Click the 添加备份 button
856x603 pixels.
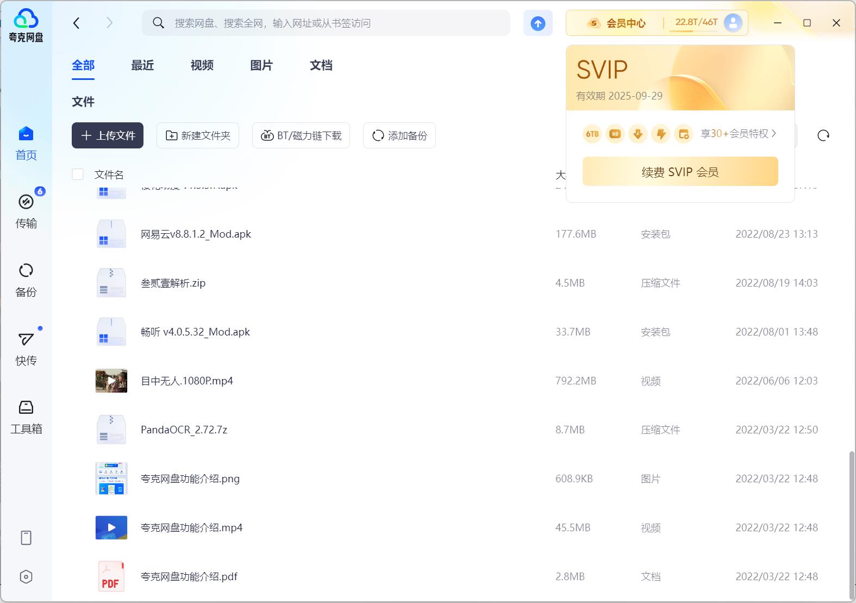point(399,135)
